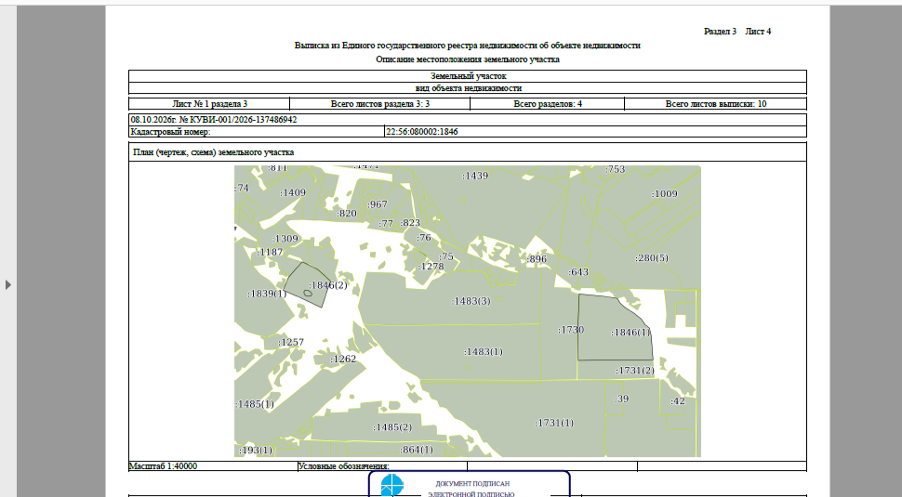This screenshot has height=497, width=902.
Task: Click 'Всего листов выписки: 10' cell
Action: coord(716,104)
